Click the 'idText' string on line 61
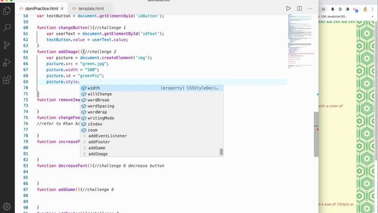The width and height of the screenshot is (378, 213). click(x=149, y=34)
